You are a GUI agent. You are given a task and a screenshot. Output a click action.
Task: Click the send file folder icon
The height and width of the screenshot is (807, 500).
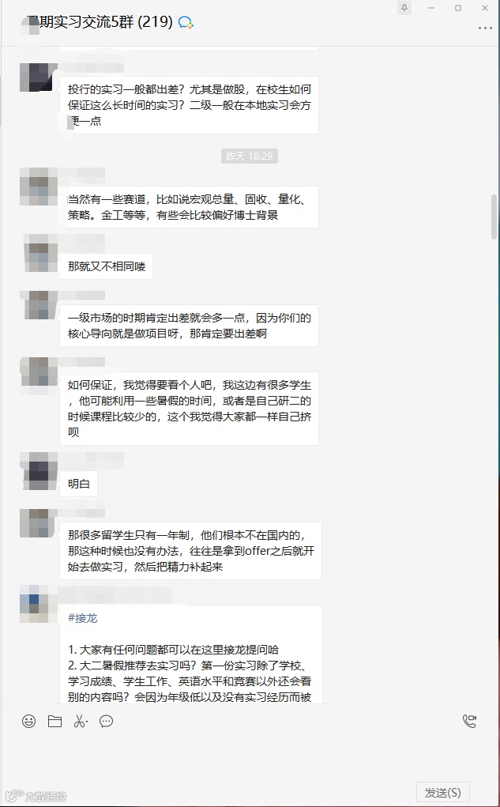(x=55, y=721)
